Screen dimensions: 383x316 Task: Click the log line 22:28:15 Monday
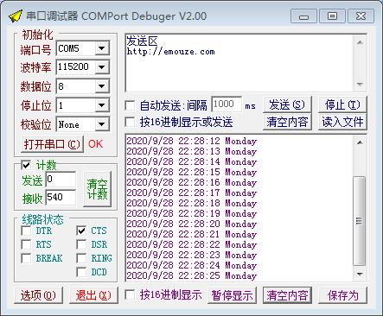192,172
